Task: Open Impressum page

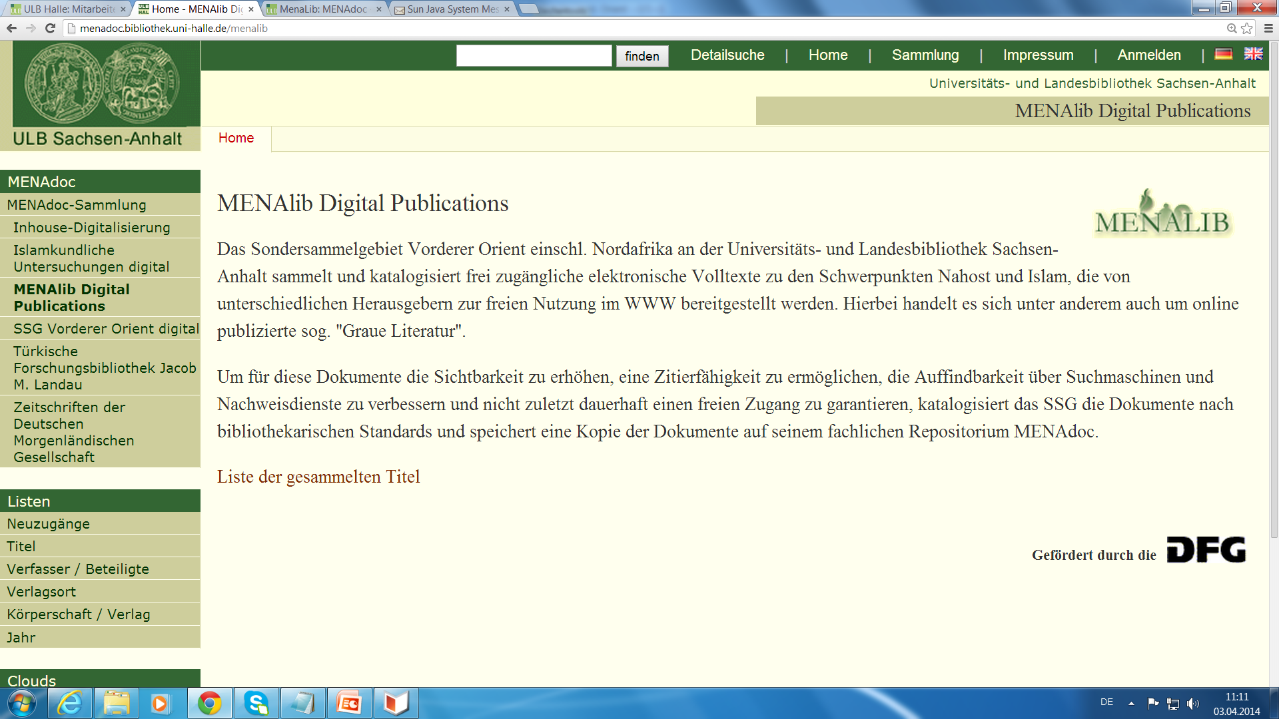Action: tap(1038, 55)
